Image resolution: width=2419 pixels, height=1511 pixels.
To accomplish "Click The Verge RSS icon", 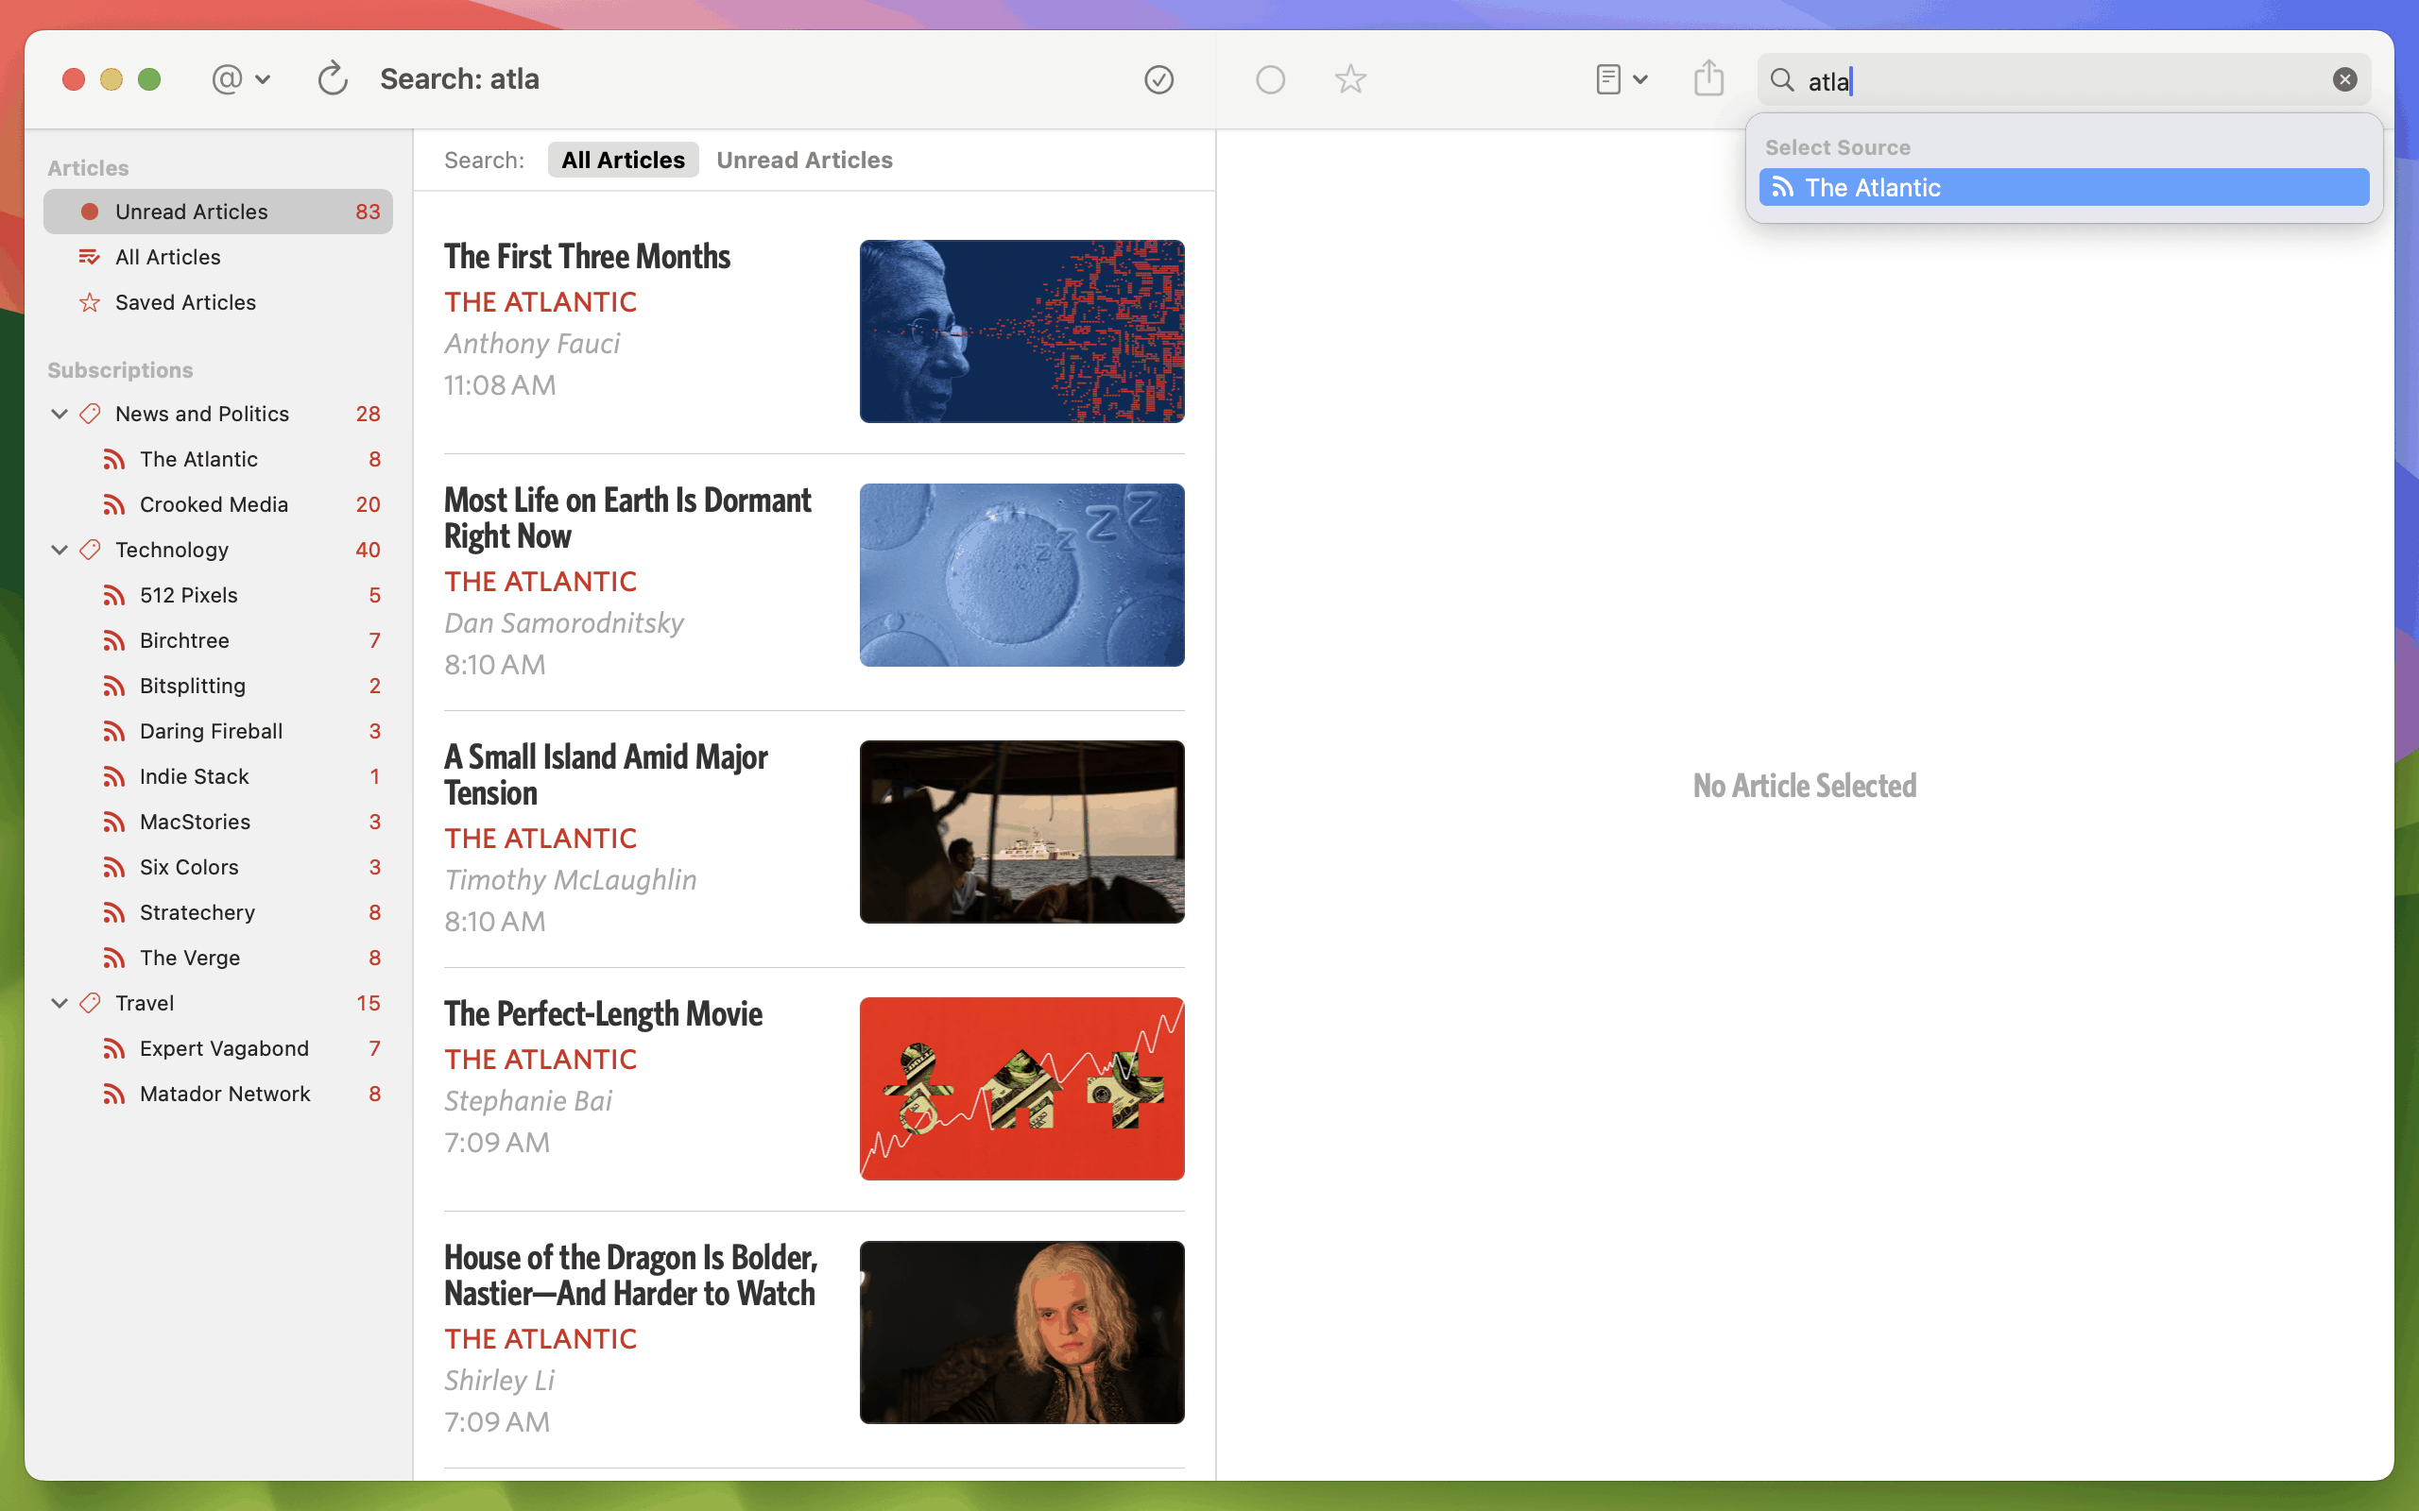I will (x=114, y=958).
